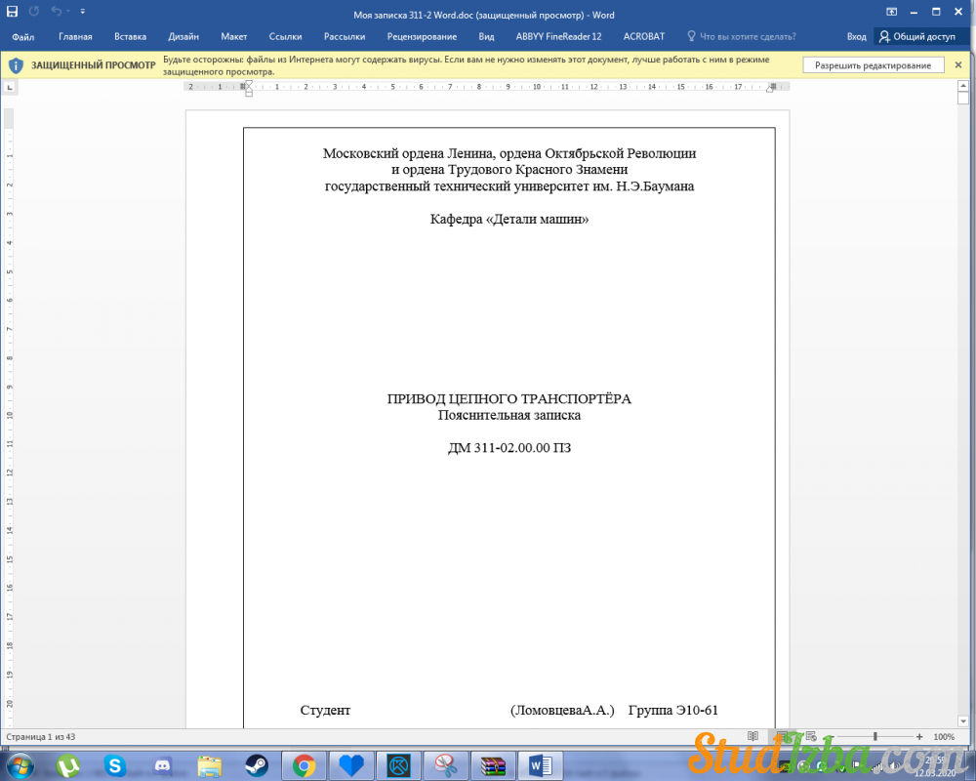Click the ABBYY FineReader 12 tab
Viewport: 976px width, 781px height.
coord(558,36)
